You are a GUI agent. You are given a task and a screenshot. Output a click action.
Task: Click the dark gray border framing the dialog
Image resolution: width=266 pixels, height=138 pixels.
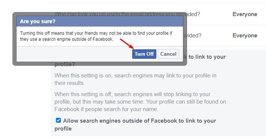coord(14,39)
